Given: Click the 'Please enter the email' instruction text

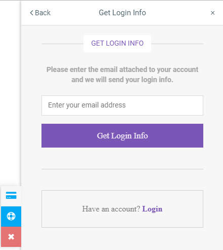Looking at the screenshot, I should tap(122, 69).
